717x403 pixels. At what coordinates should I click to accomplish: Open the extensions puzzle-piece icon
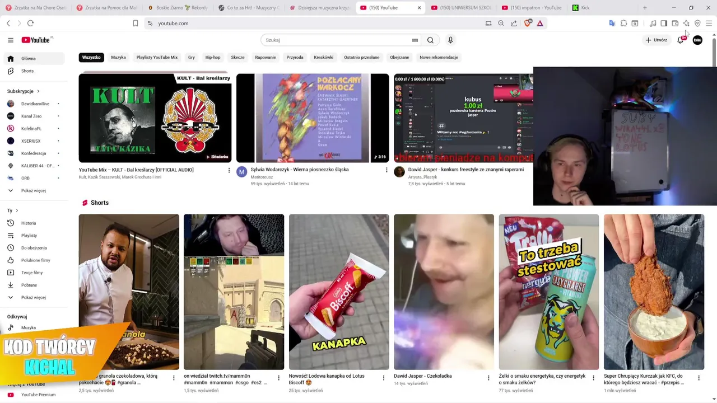[623, 23]
